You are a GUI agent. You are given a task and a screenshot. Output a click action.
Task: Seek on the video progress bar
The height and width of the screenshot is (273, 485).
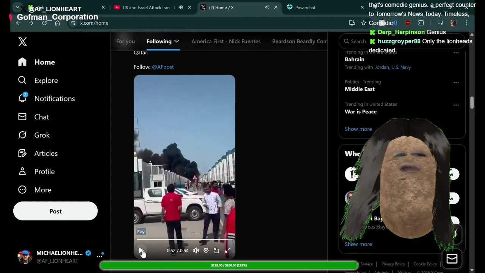[x=184, y=240]
